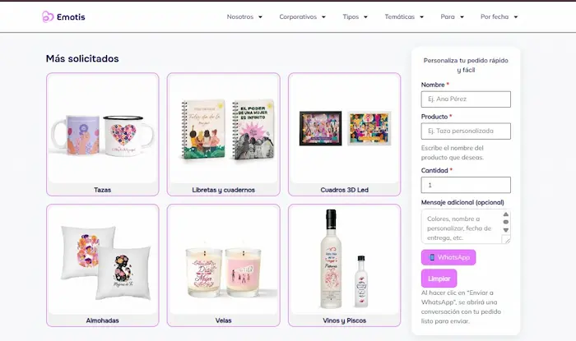
Task: Focus the Nombre input field
Action: click(466, 99)
